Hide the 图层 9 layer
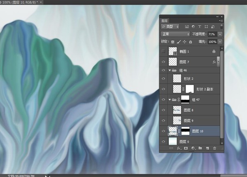 (163, 120)
